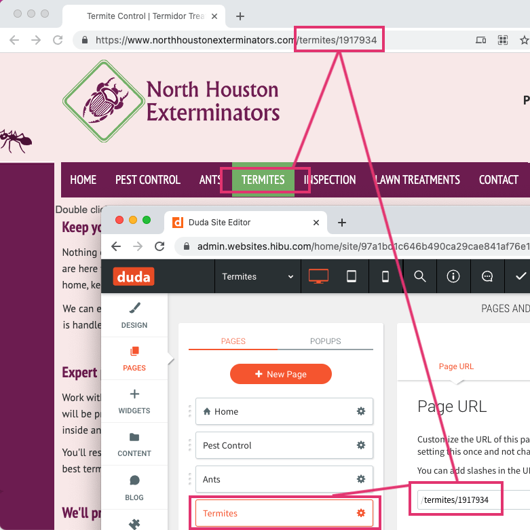
Task: Open the Content panel in the sidebar
Action: point(134,444)
